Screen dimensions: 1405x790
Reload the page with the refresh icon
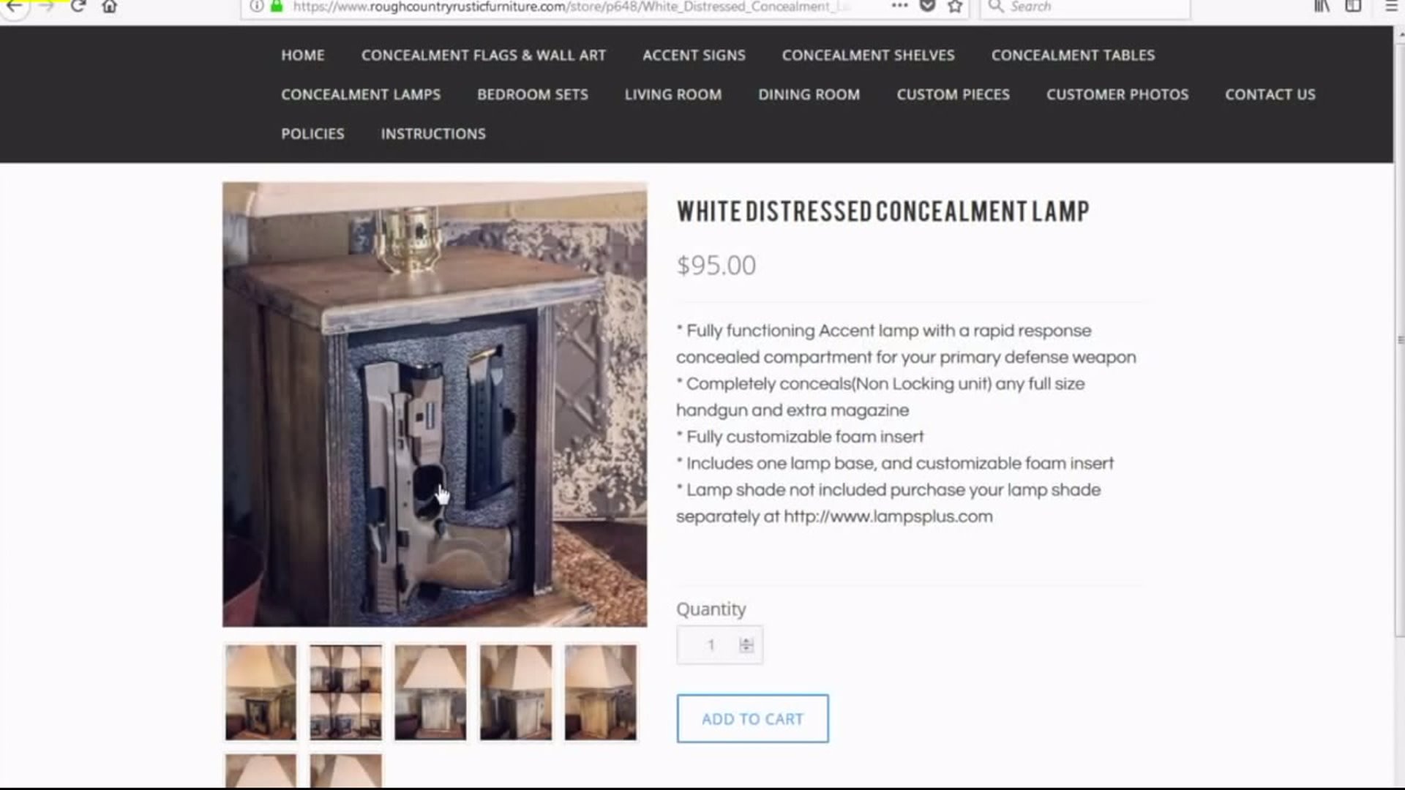tap(78, 7)
